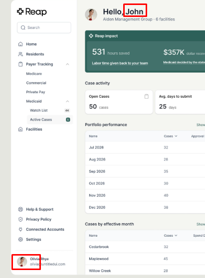Sort Portfolio performance by Cases arrow
The width and height of the screenshot is (205, 278).
pyautogui.click(x=176, y=136)
